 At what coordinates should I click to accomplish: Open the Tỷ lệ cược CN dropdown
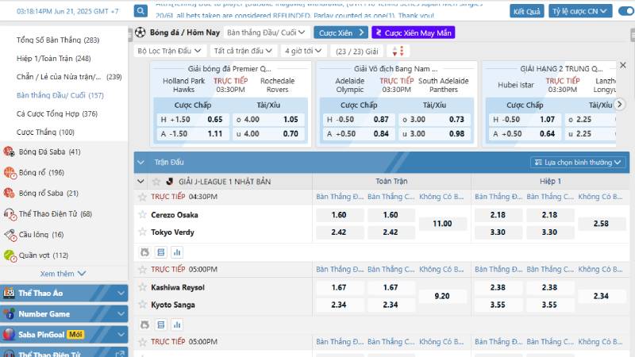[x=580, y=11]
